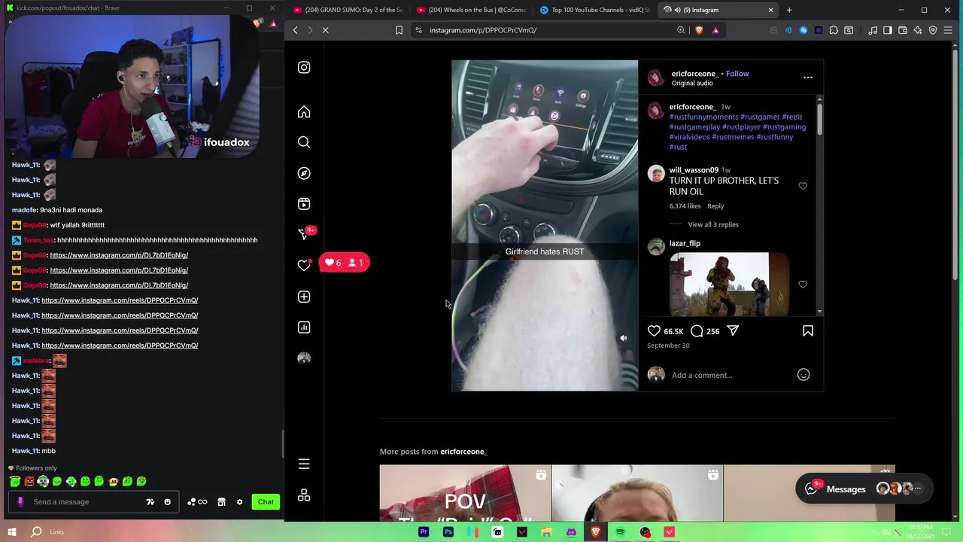This screenshot has width=963, height=542.
Task: Open the Extensions puzzle icon
Action: (834, 30)
